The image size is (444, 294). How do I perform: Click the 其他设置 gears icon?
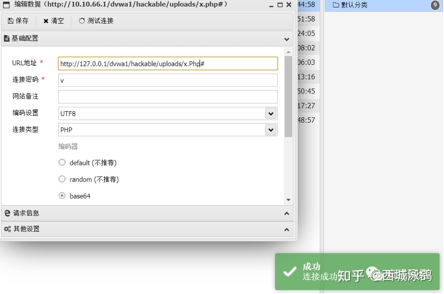tap(7, 229)
